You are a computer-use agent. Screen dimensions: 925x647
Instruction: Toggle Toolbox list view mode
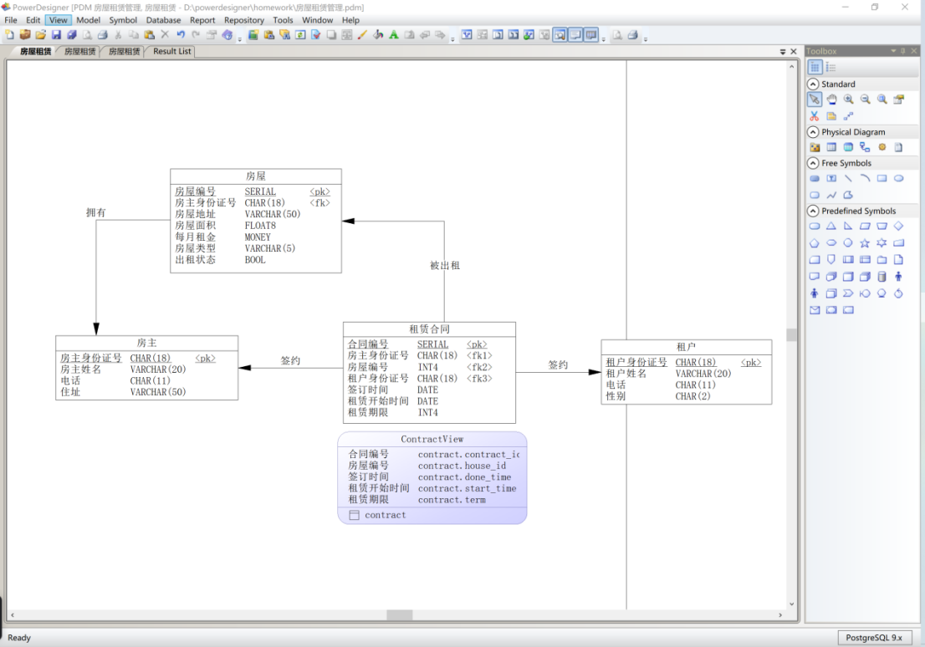click(x=830, y=67)
